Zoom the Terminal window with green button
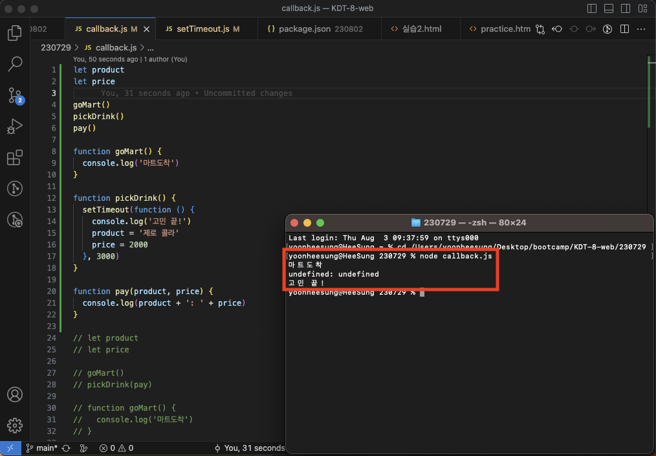This screenshot has width=656, height=456. 320,223
